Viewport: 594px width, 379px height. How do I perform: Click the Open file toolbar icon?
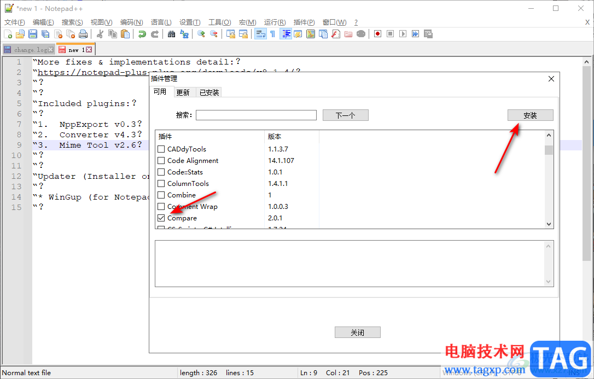(20, 34)
